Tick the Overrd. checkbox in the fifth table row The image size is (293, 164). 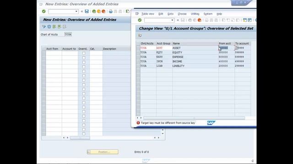point(84,71)
